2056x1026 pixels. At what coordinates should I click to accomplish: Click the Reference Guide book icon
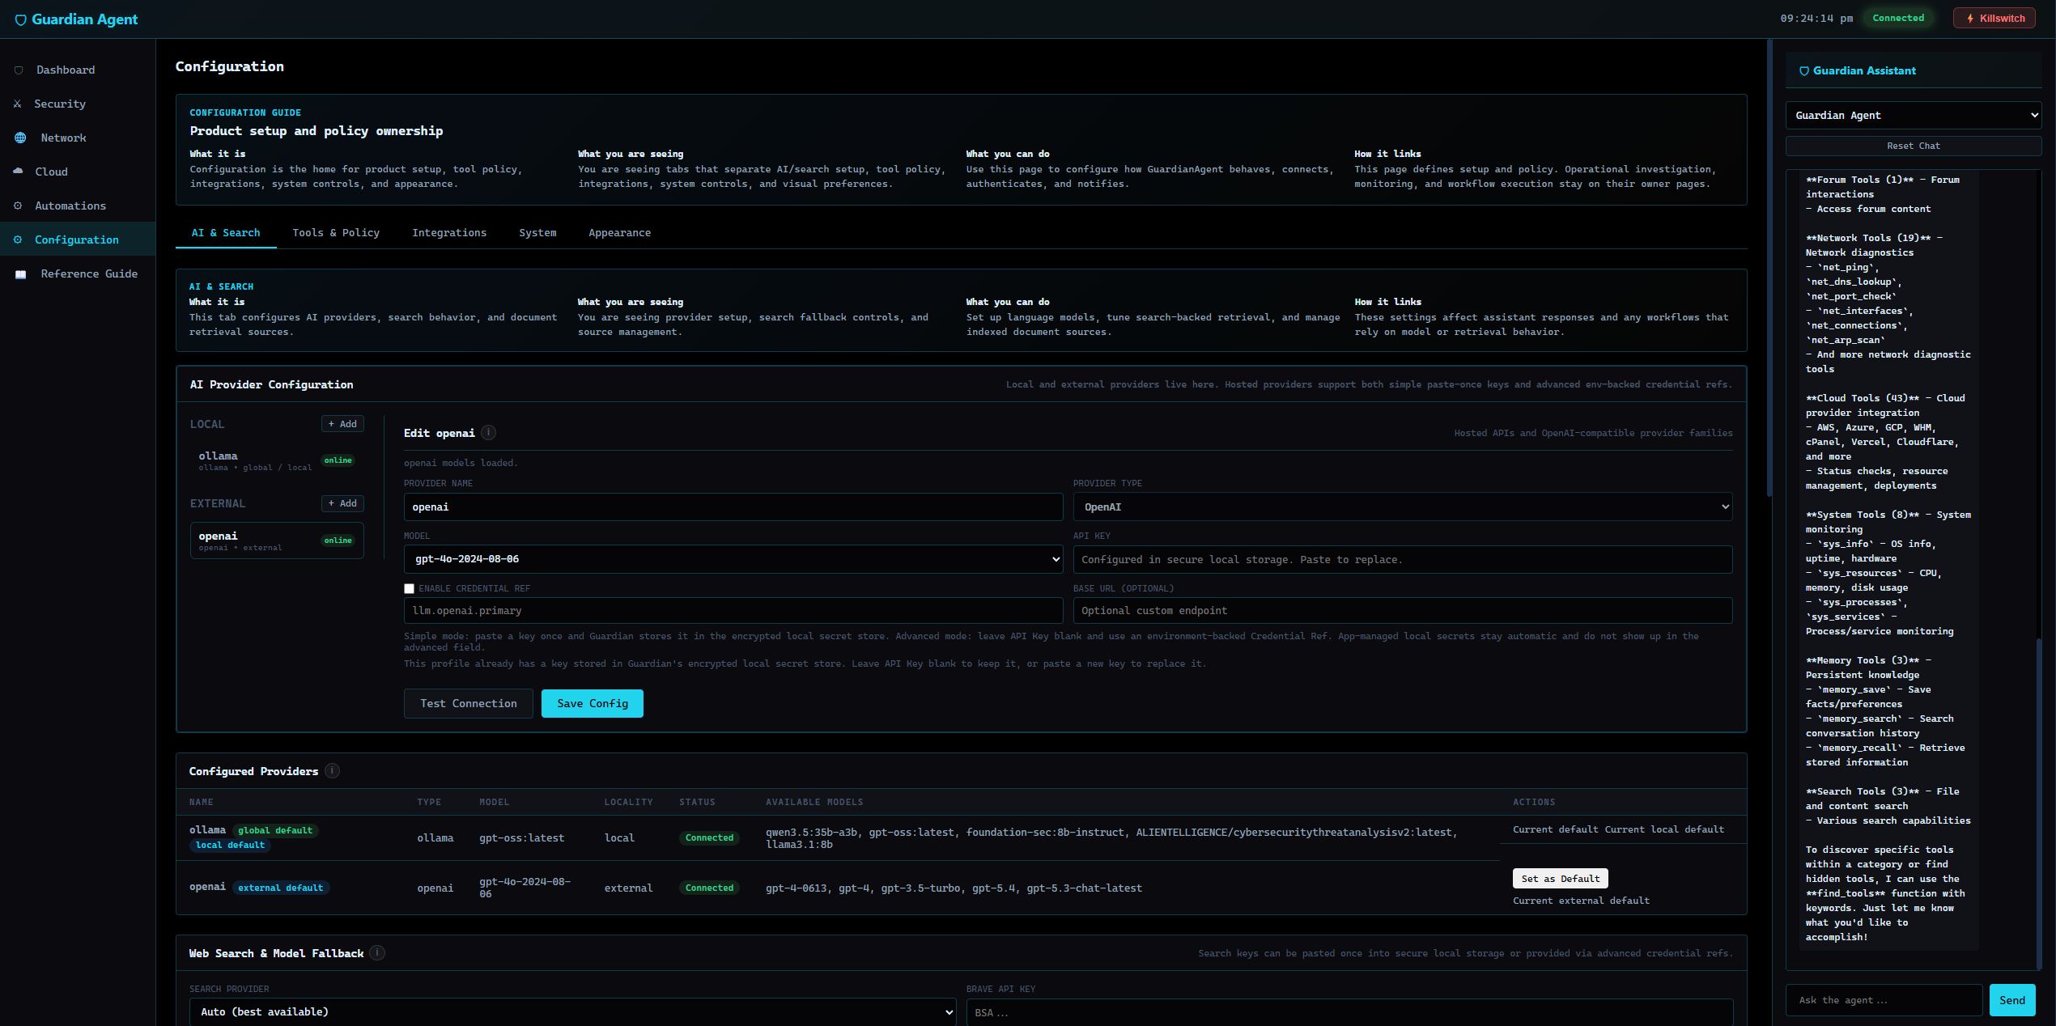21,274
